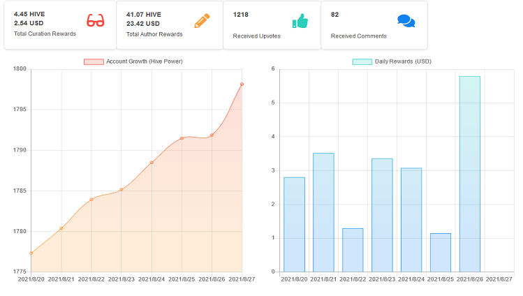
Task: Click the 4.45 HIVE value
Action: pos(29,14)
